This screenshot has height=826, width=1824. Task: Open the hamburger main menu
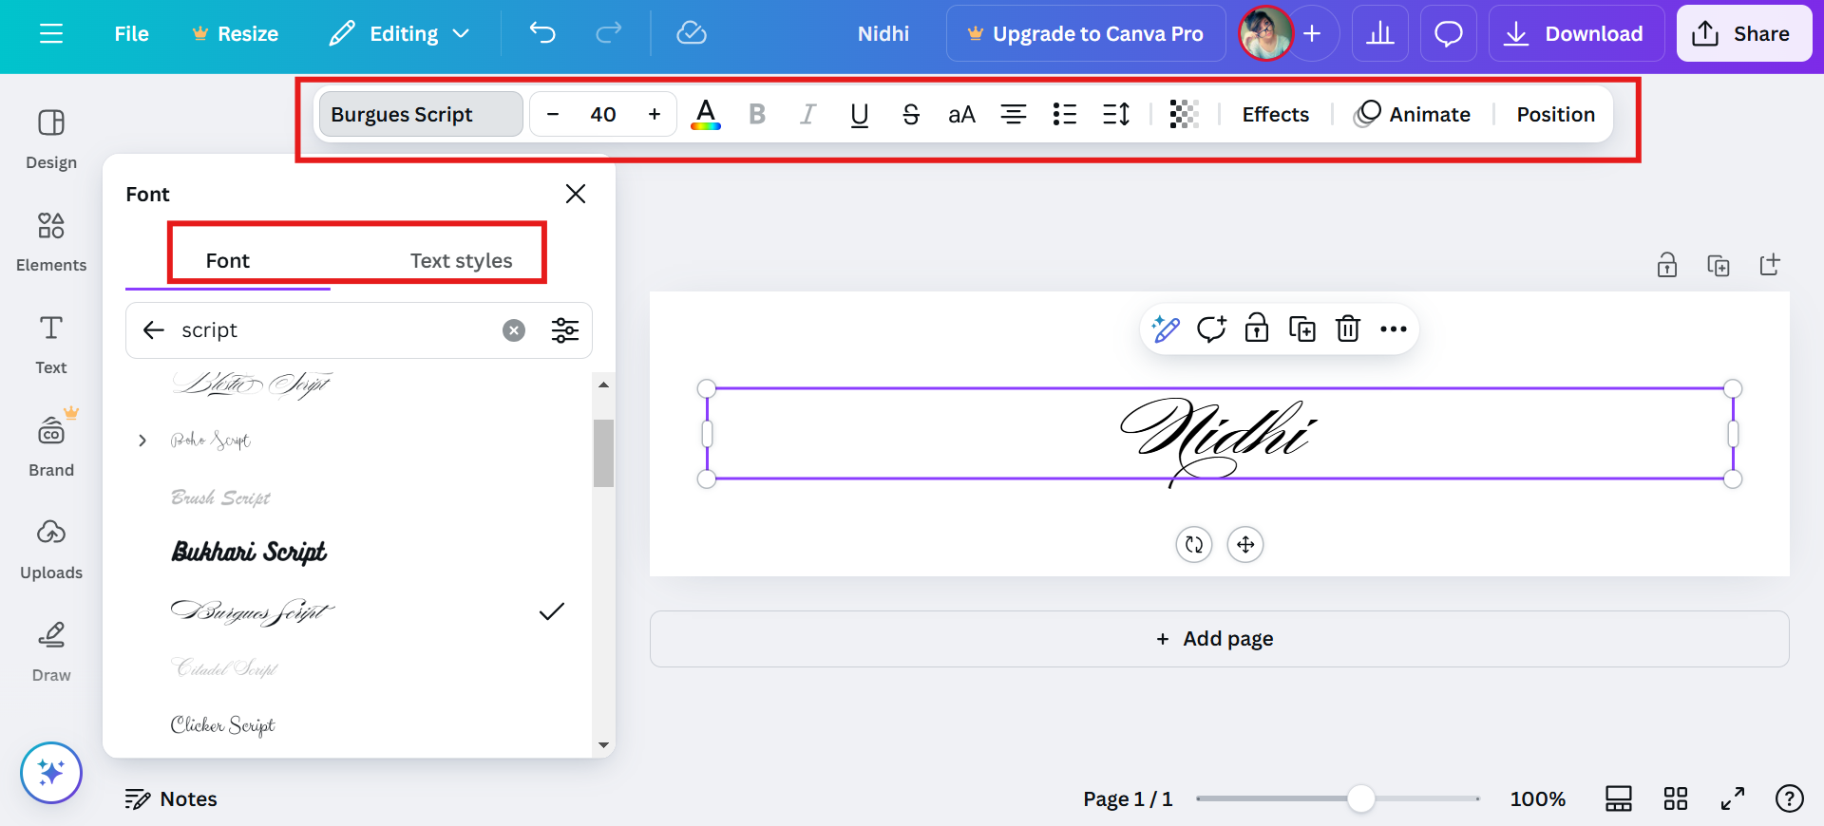pos(51,34)
